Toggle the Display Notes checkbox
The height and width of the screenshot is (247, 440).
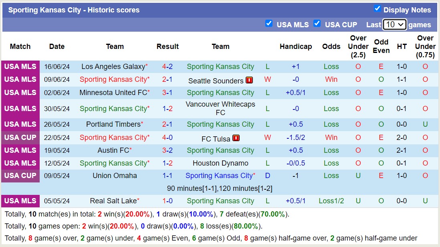[x=377, y=8]
